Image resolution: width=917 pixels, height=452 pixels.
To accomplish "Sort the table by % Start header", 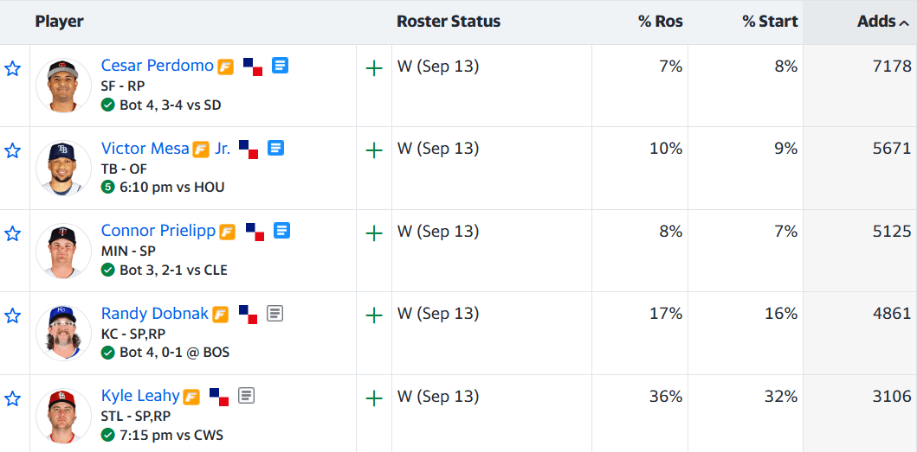I will (770, 22).
